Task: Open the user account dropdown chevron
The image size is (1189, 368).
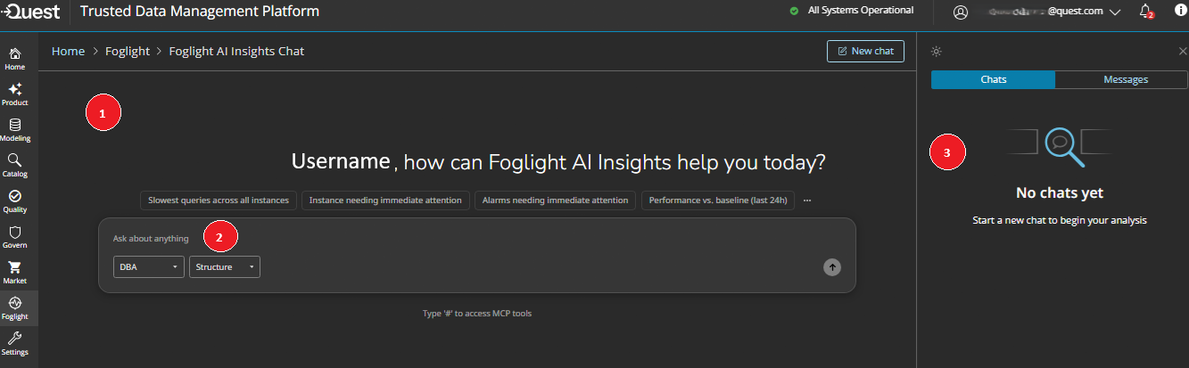Action: [x=1114, y=12]
